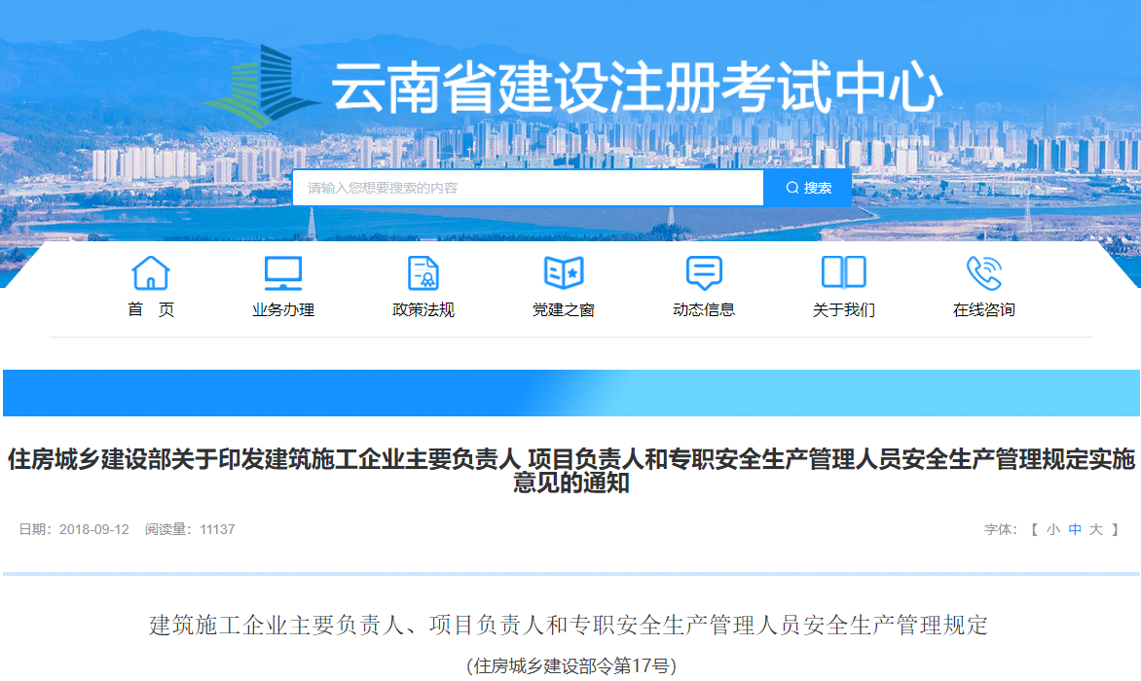Click the 动态信息 chat bubble icon

[704, 273]
